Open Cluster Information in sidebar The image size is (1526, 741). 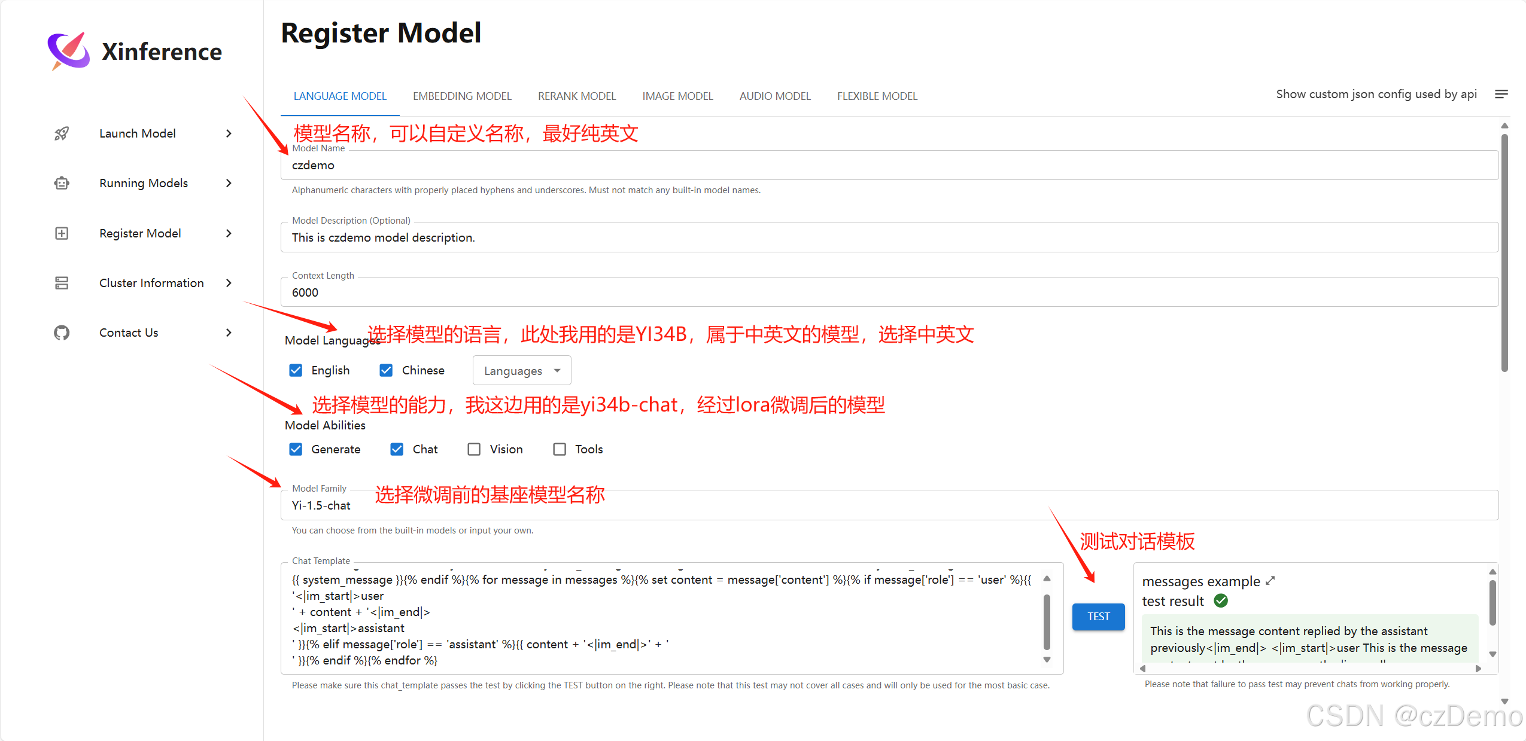point(151,283)
